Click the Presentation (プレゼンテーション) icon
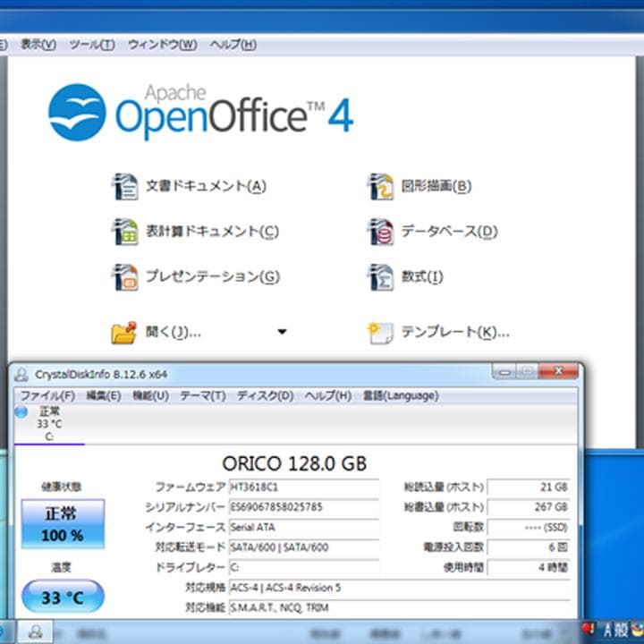644x644 pixels. (125, 276)
